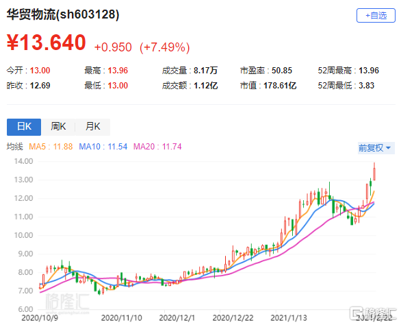The image size is (401, 325).
Task: Click the current price ¥13.640
Action: pyautogui.click(x=47, y=43)
